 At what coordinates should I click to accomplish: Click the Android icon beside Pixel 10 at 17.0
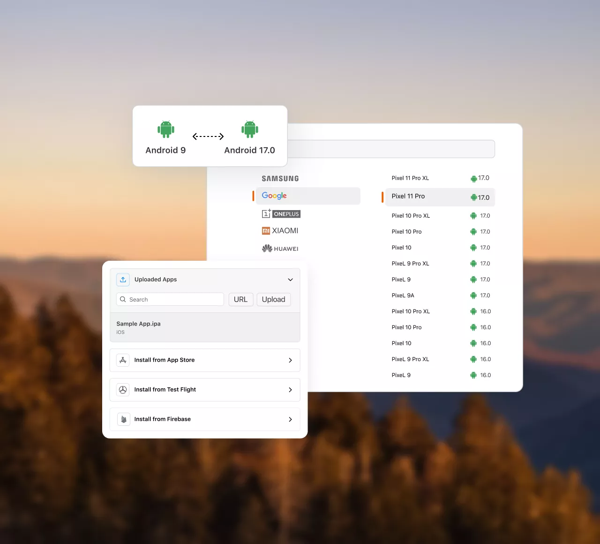[473, 248]
